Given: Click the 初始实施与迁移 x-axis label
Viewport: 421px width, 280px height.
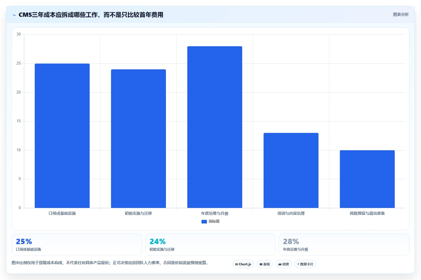Looking at the screenshot, I should click(x=138, y=213).
